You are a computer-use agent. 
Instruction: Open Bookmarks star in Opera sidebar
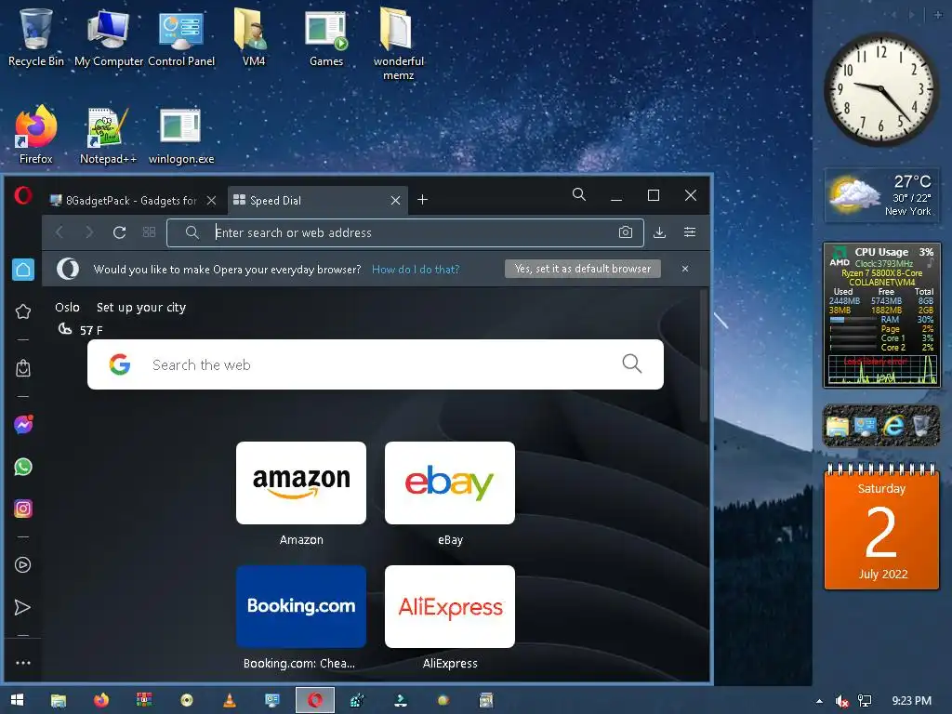click(23, 311)
